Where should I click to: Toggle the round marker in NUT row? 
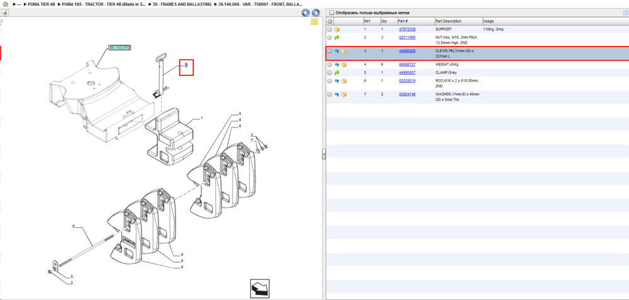(x=330, y=38)
